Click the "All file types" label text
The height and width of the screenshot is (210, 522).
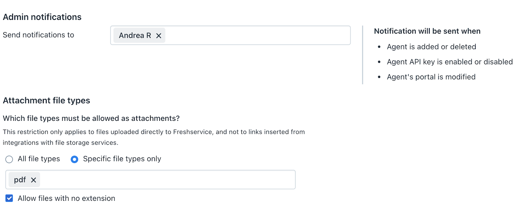(39, 159)
